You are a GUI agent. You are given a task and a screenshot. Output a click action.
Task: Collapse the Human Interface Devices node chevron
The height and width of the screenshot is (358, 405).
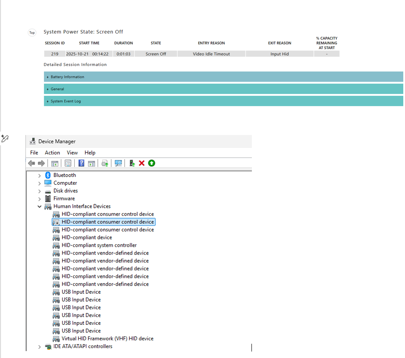39,206
